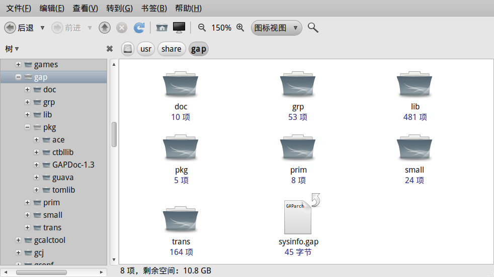
Task: Open the 书签(B) bookmarks menu
Action: tap(154, 8)
